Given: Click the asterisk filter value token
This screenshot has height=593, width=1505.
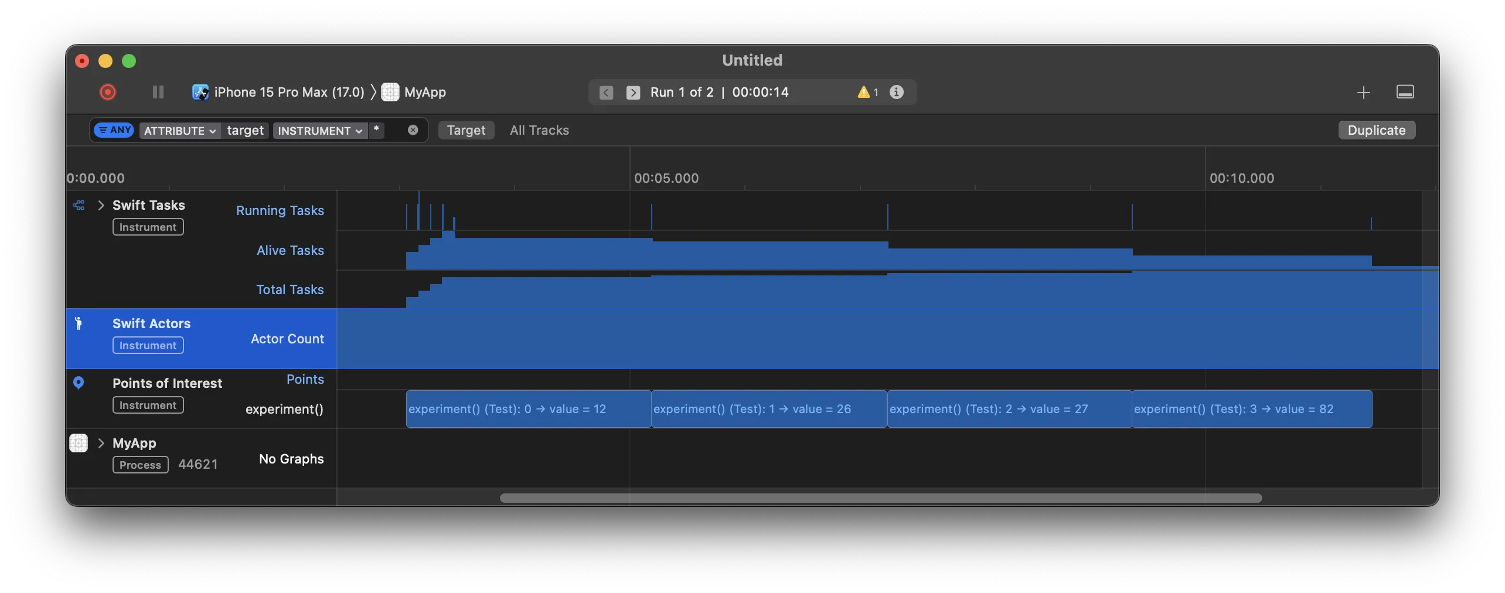Looking at the screenshot, I should point(376,130).
